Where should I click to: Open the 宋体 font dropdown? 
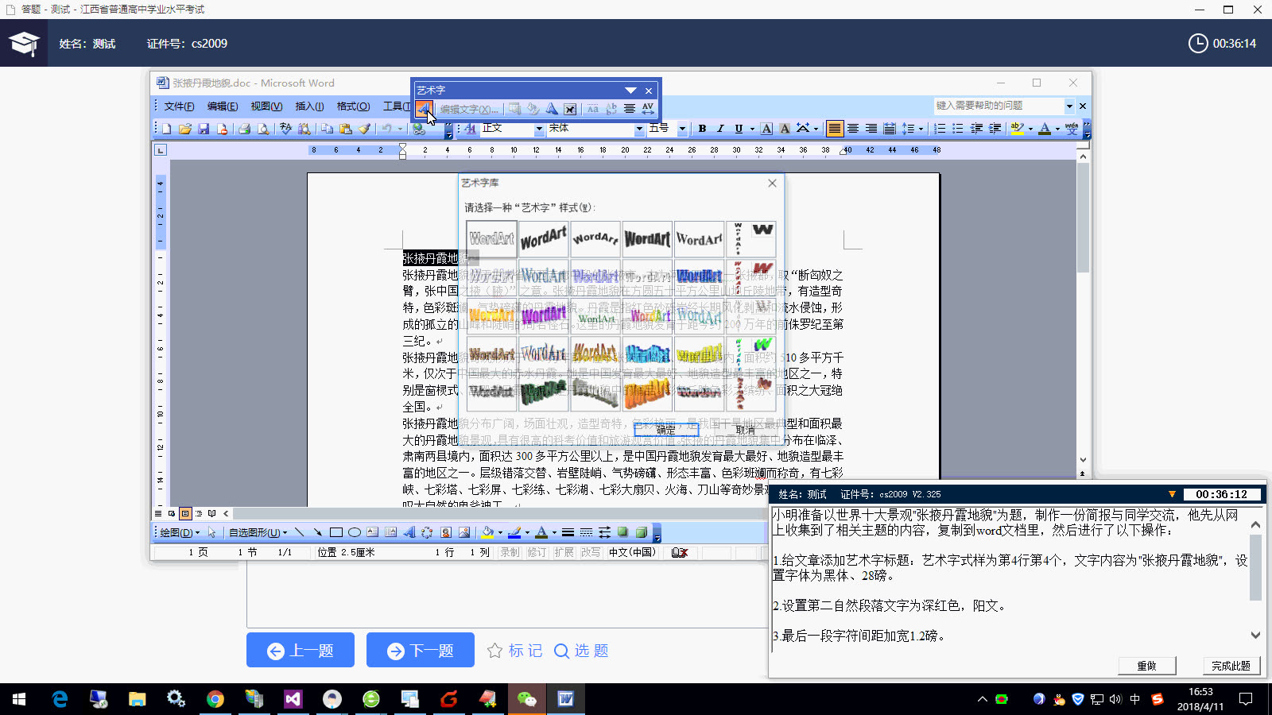pos(639,128)
